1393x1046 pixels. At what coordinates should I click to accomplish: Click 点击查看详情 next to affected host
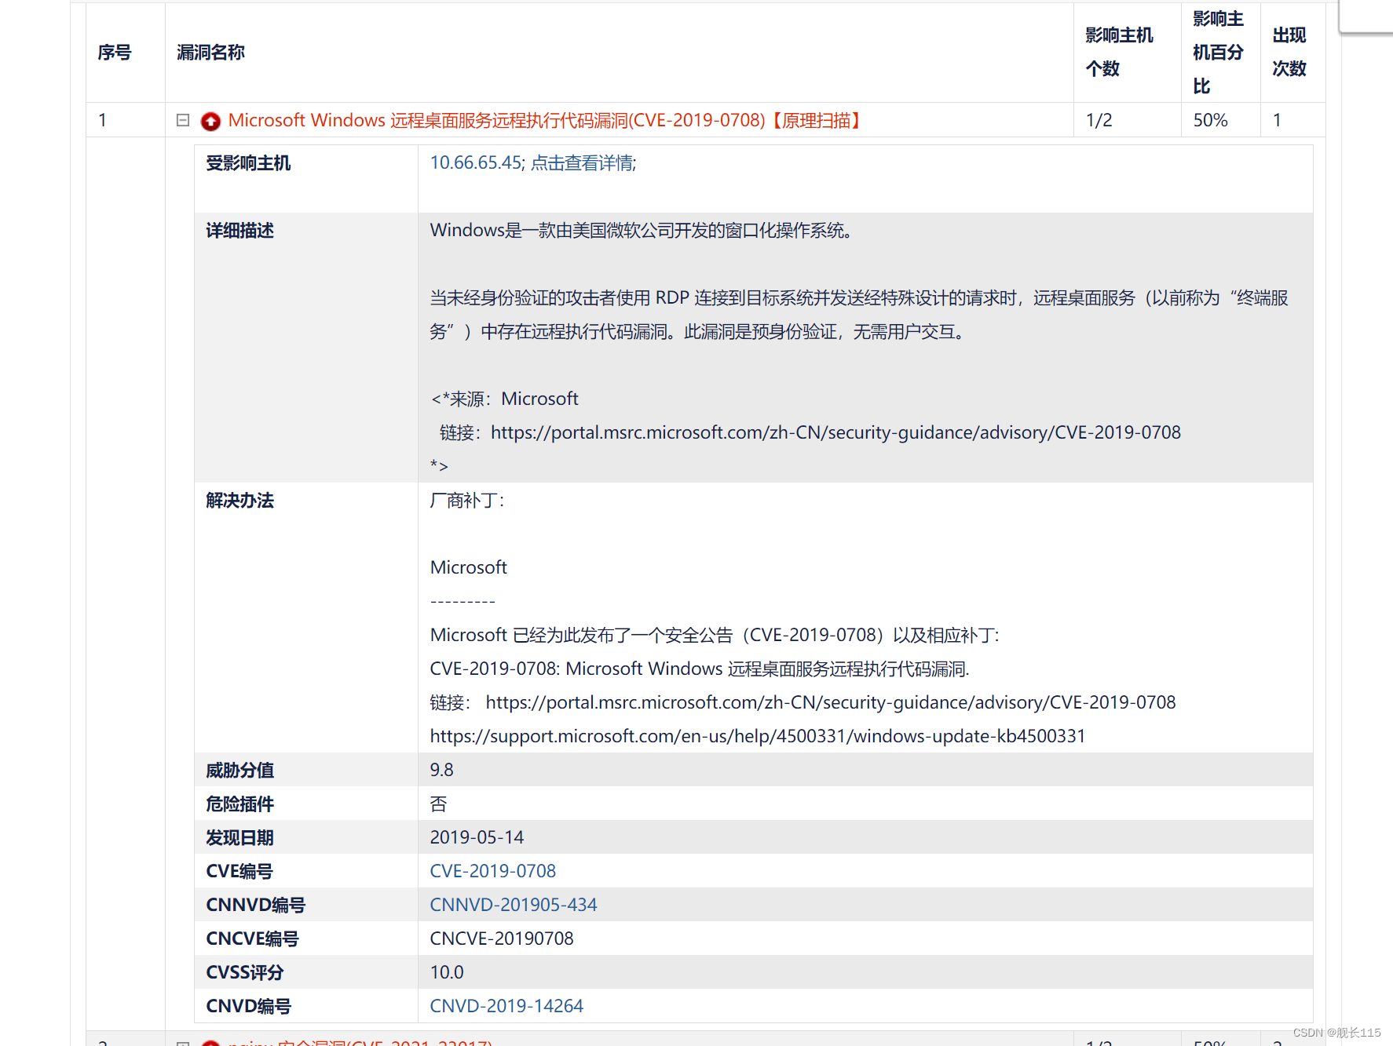[x=581, y=162]
